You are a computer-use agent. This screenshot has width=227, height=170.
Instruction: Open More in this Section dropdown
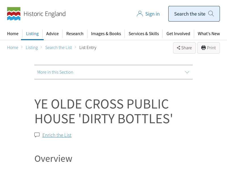pyautogui.click(x=55, y=72)
